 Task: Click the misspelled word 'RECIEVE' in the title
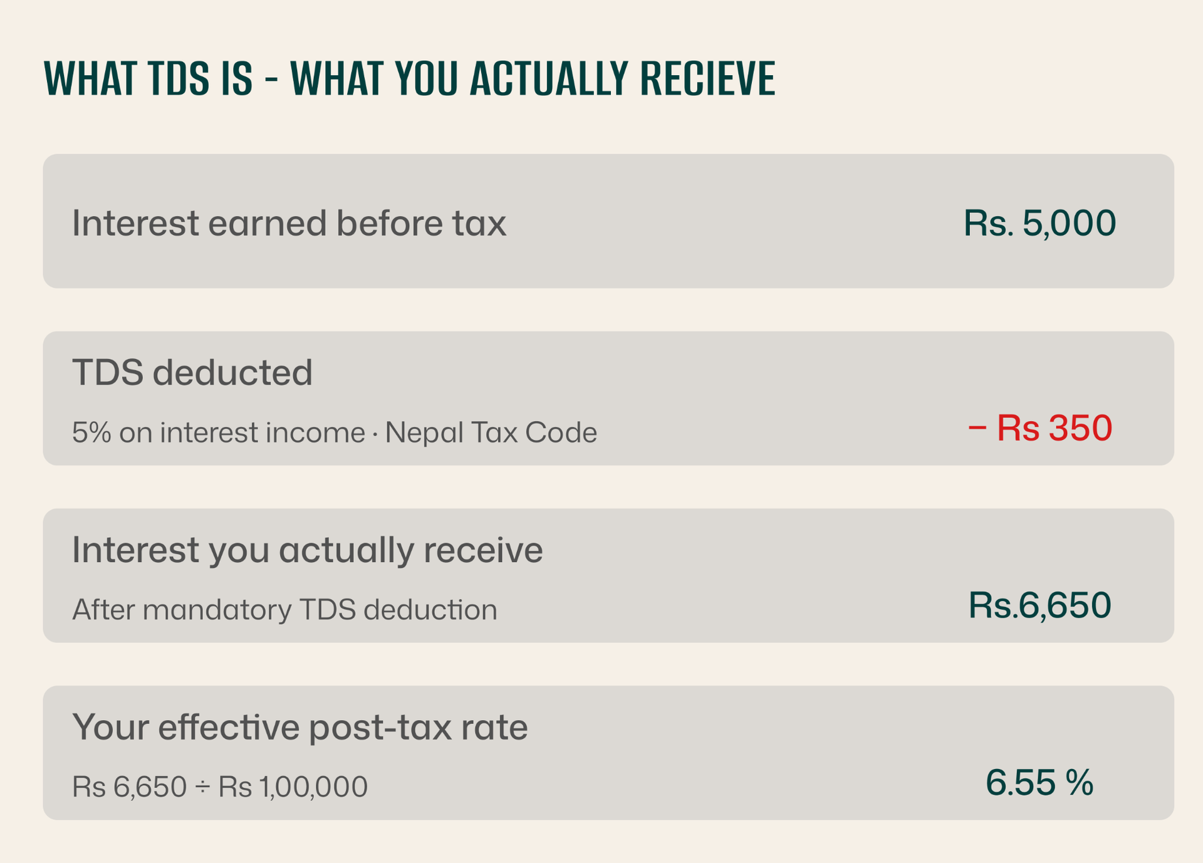707,79
